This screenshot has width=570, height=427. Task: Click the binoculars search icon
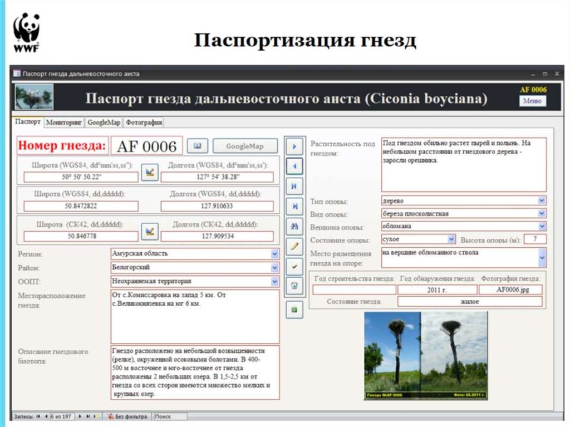pyautogui.click(x=294, y=226)
